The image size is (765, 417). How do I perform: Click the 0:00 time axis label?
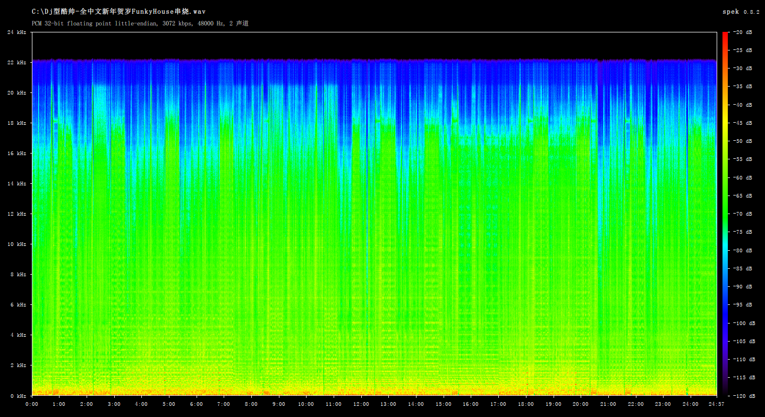coord(32,404)
